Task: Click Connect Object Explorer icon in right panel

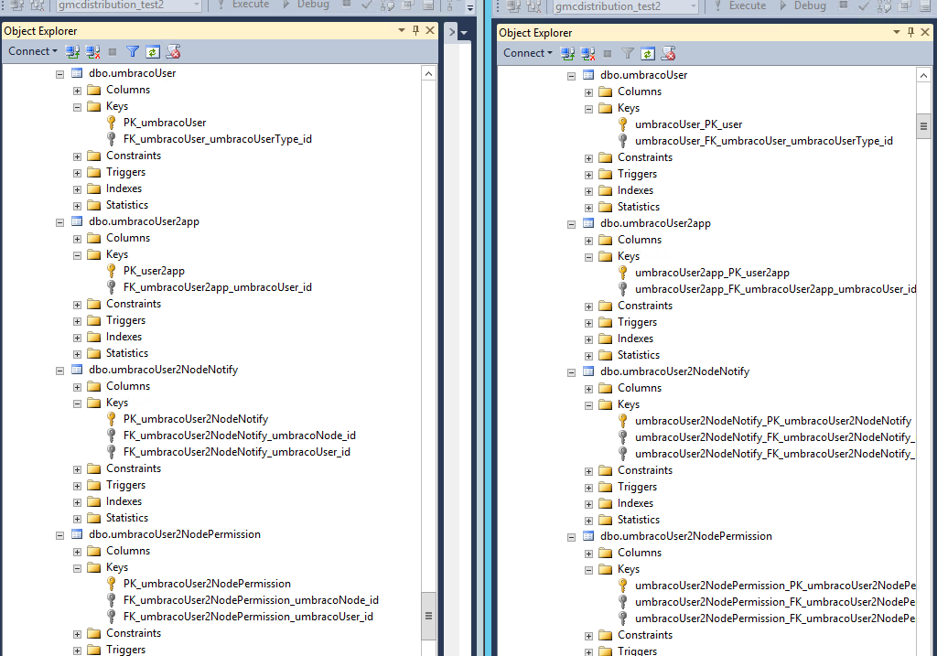Action: pyautogui.click(x=567, y=54)
